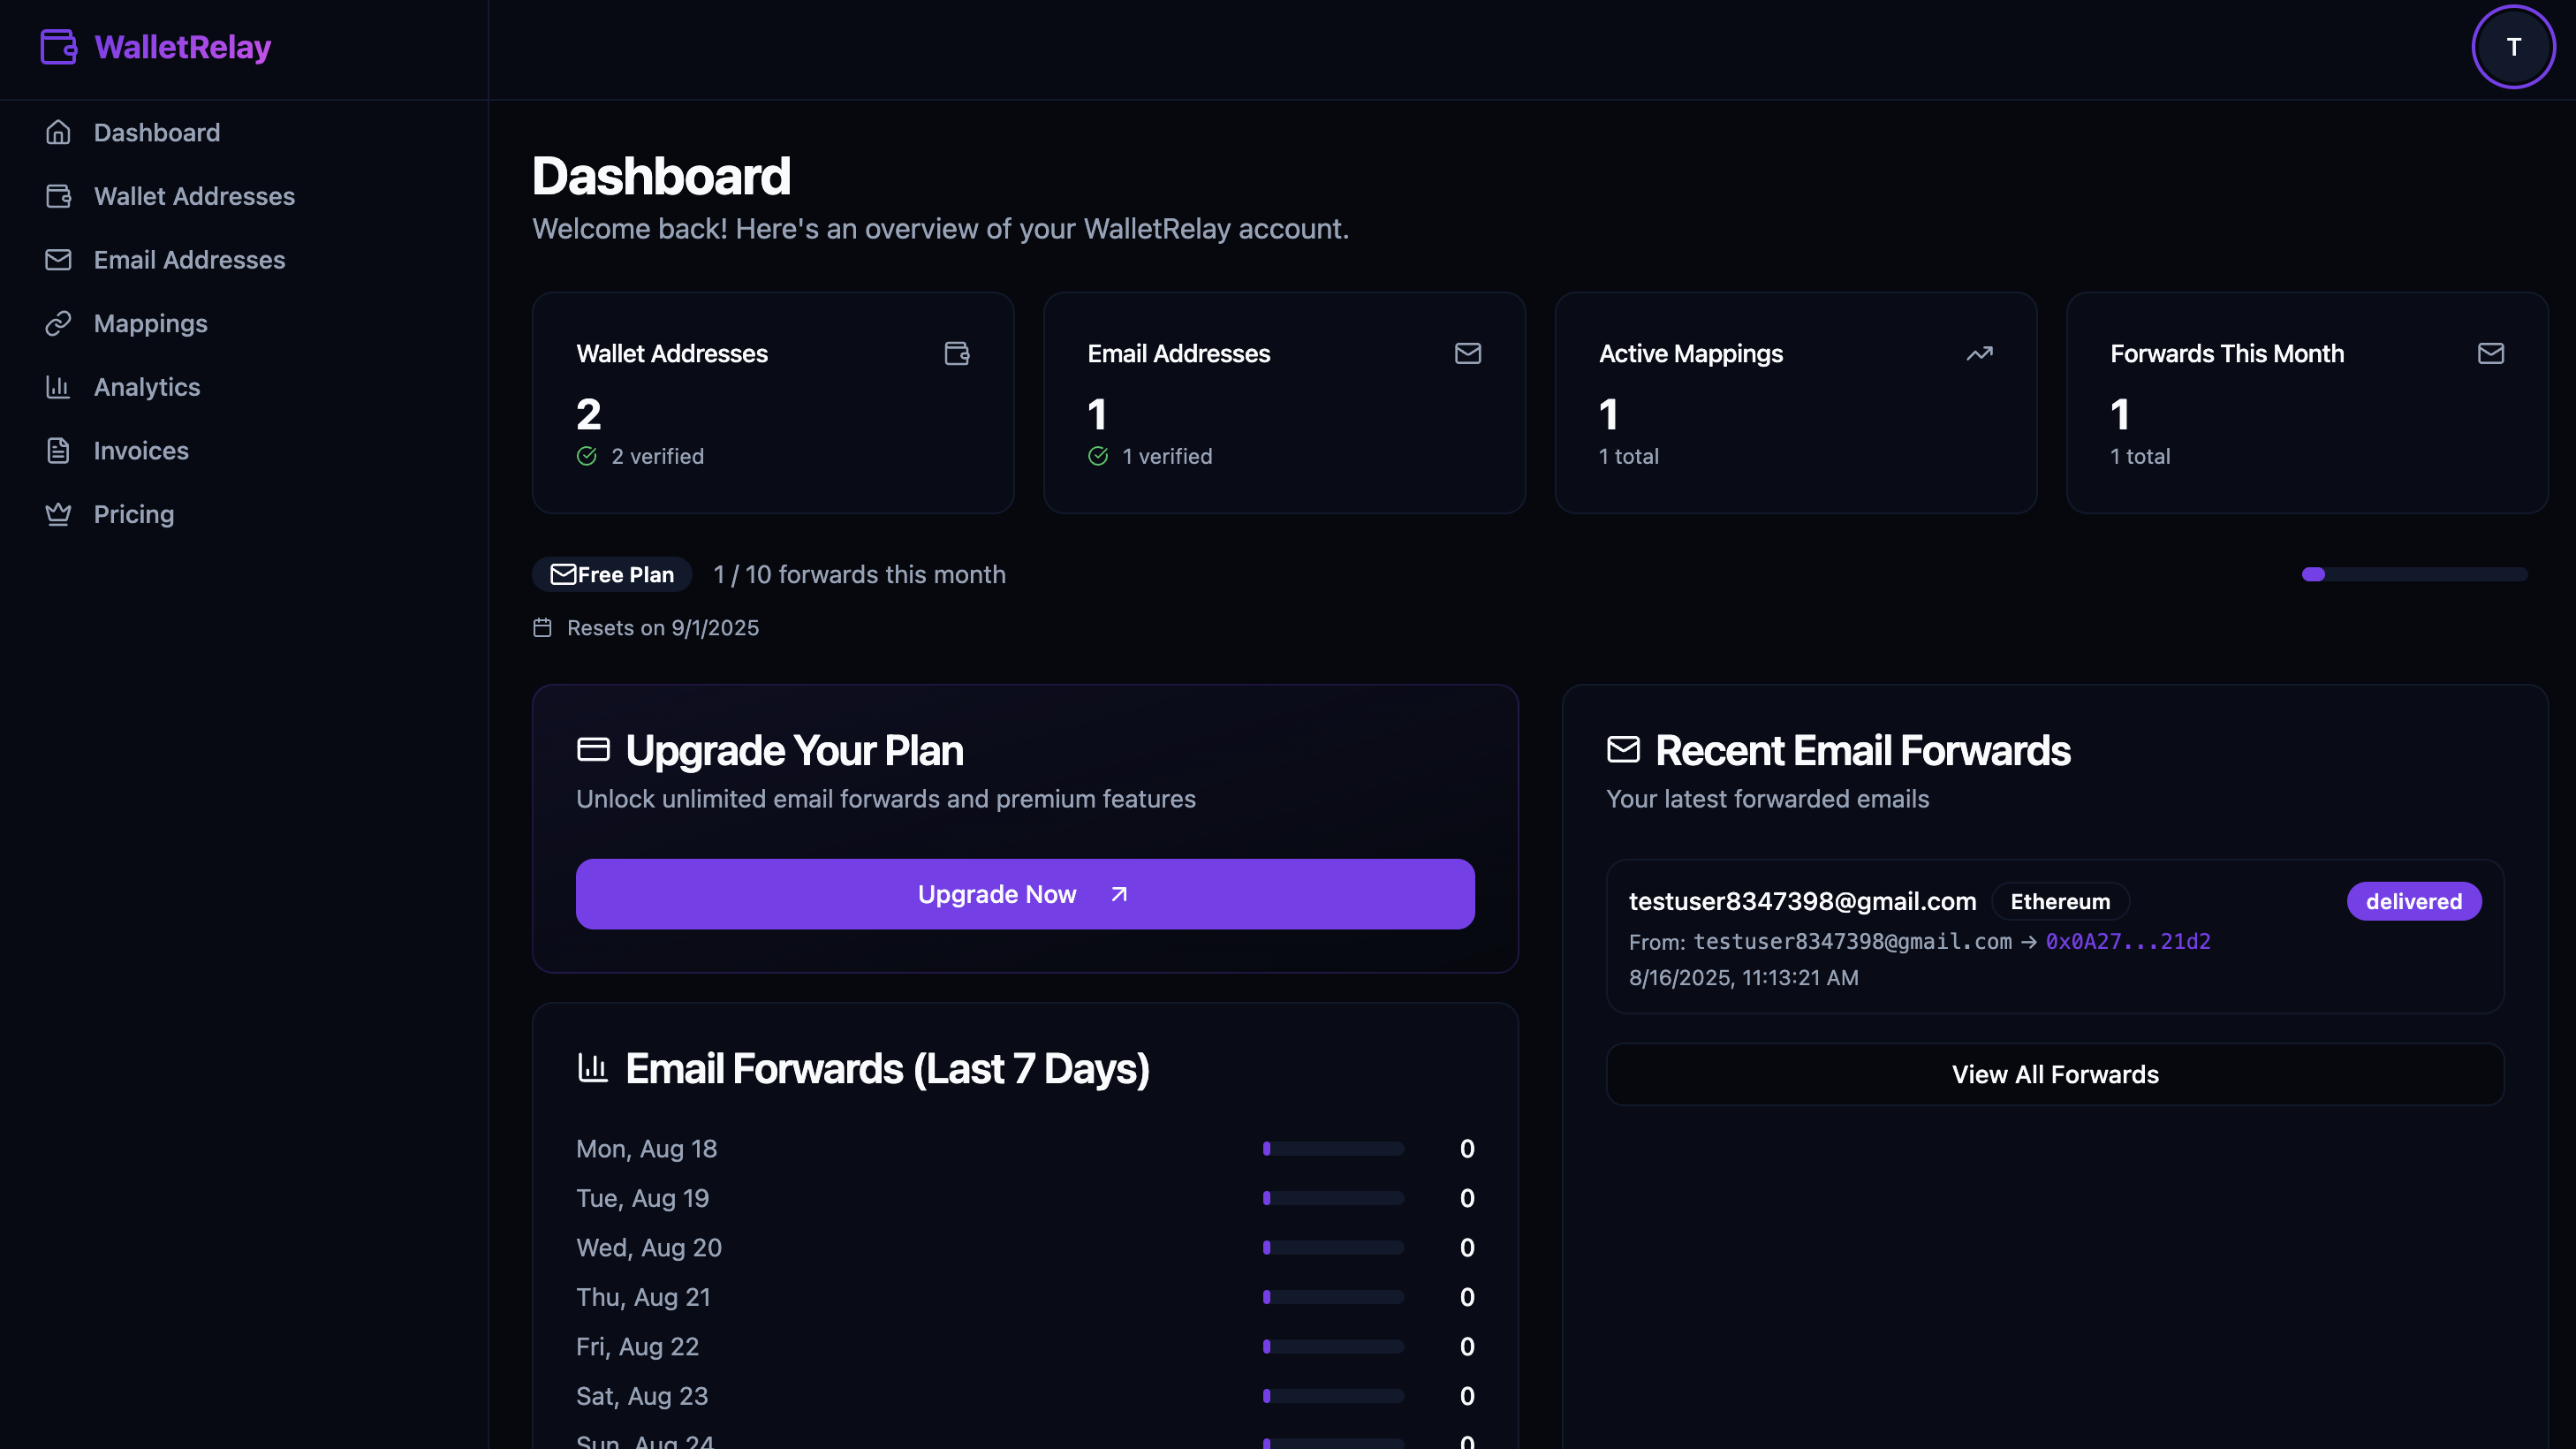Click chart icon beside Email Forwards heading
2576x1449 pixels.
coord(593,1067)
